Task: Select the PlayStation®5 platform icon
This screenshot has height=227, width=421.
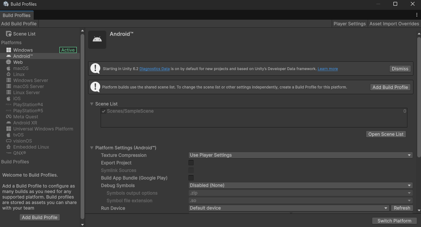Action: pyautogui.click(x=8, y=110)
